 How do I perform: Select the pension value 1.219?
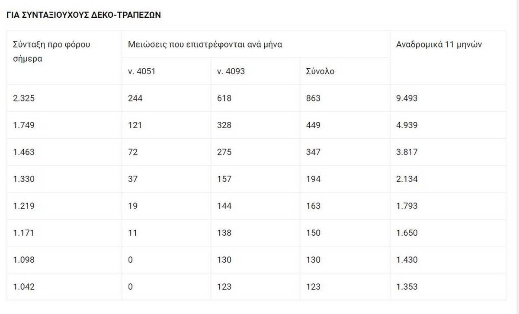tap(24, 206)
